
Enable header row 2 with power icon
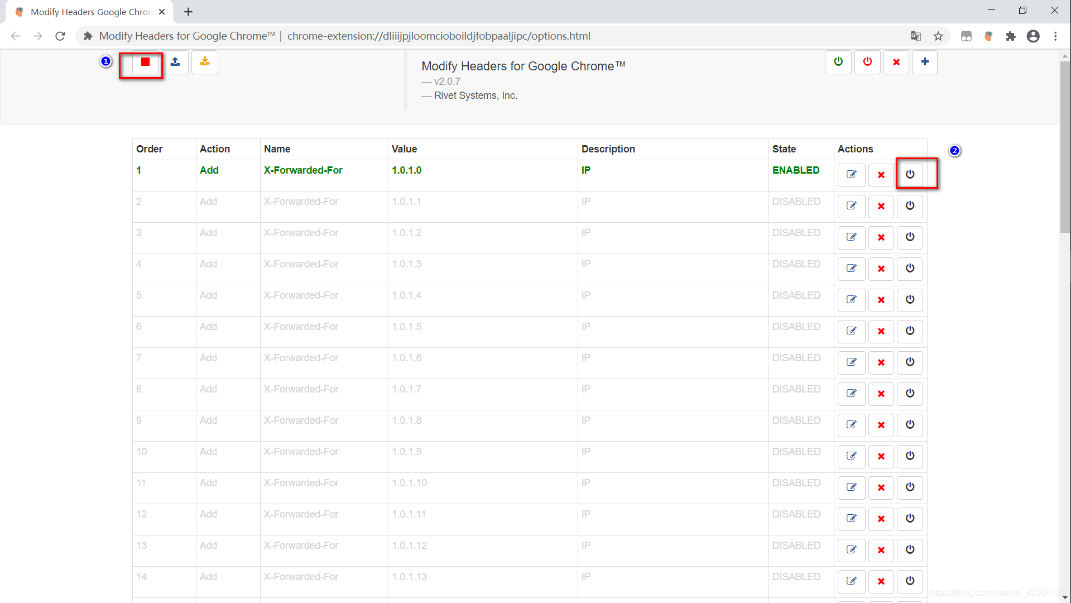tap(910, 206)
